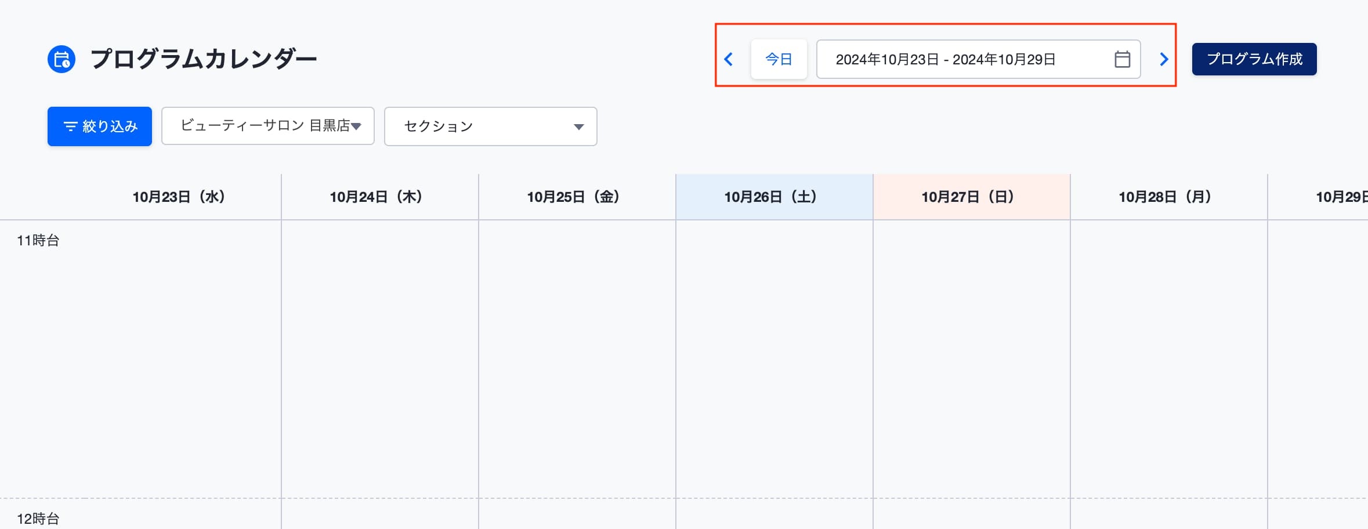Select the 10月24日（木）column header
The height and width of the screenshot is (529, 1368).
click(380, 197)
